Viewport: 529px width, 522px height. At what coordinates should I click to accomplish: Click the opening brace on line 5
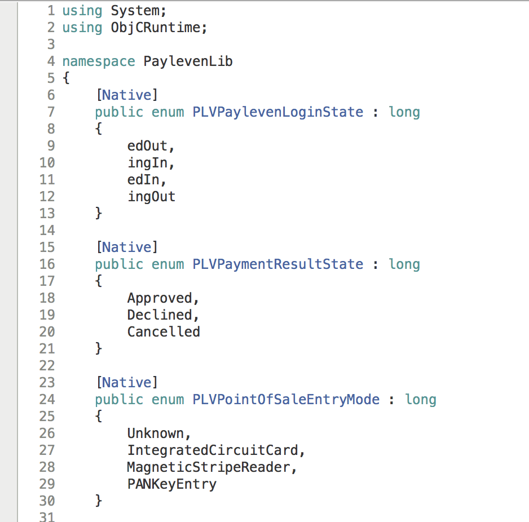click(66, 78)
